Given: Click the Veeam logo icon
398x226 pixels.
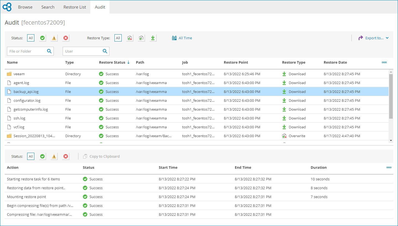Looking at the screenshot, I should (7, 7).
